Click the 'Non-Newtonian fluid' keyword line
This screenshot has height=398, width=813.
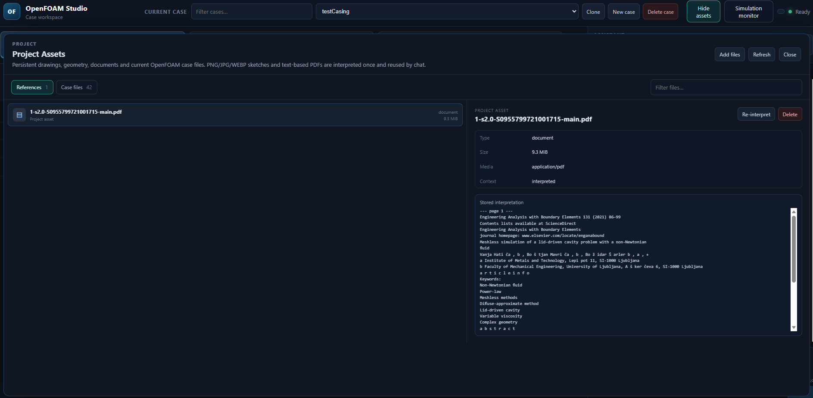[501, 285]
